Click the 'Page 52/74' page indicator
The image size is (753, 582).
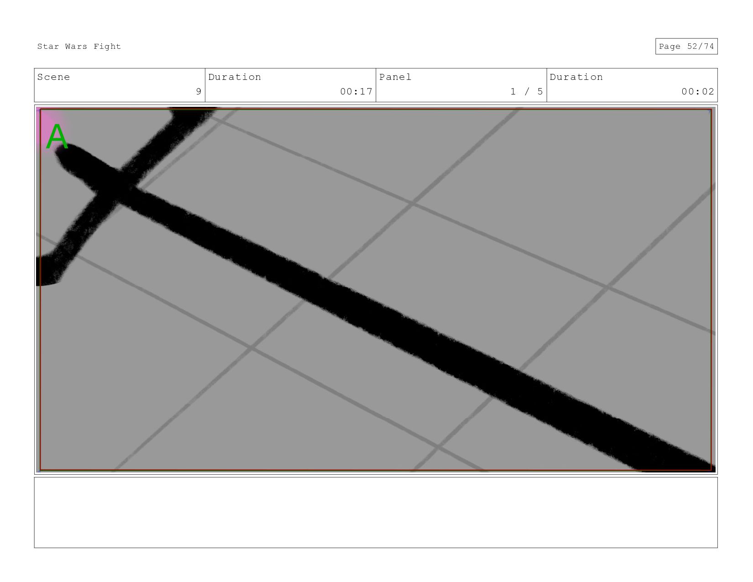click(x=686, y=47)
